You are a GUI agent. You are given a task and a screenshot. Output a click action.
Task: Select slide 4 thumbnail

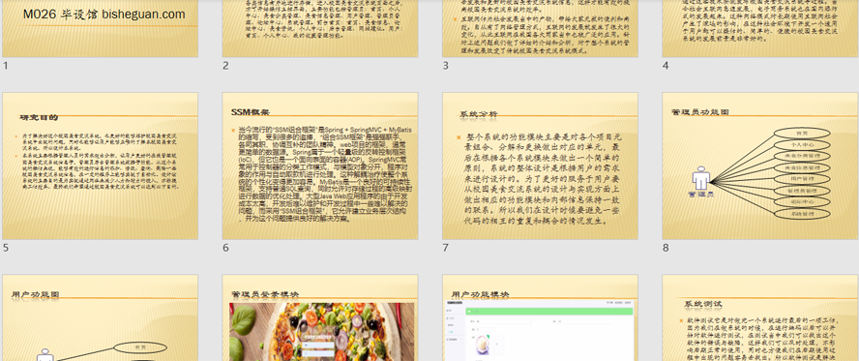pos(760,28)
